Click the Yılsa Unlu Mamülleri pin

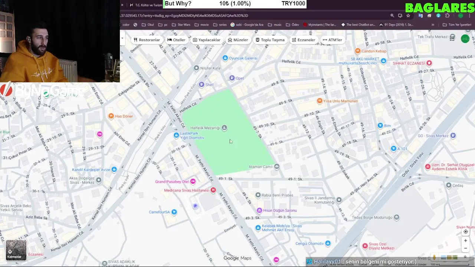point(320,101)
